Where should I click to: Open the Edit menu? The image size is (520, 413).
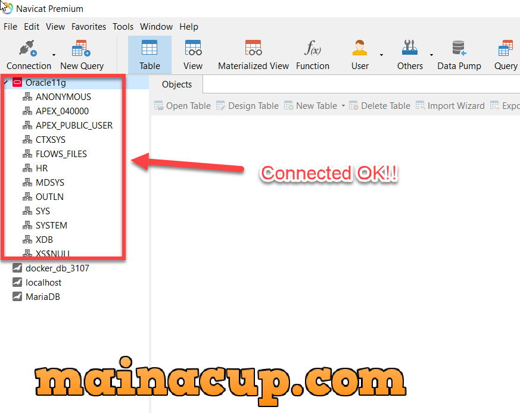[32, 27]
